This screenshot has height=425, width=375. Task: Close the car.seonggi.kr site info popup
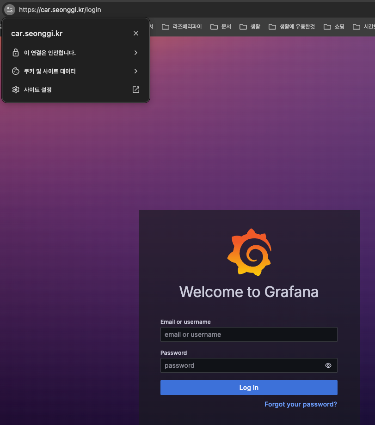click(136, 33)
